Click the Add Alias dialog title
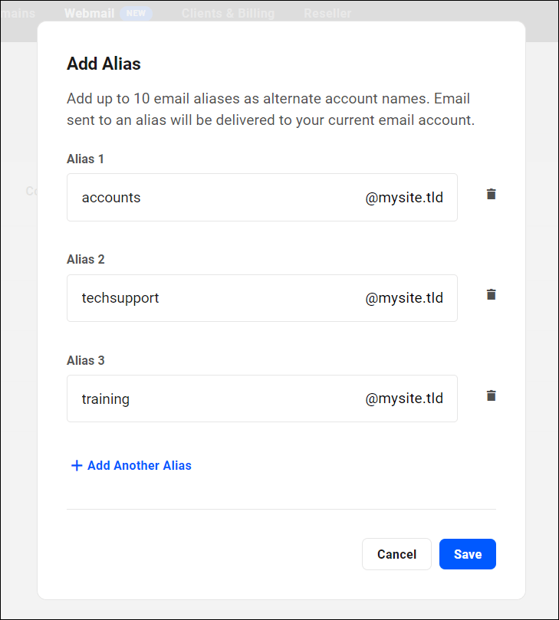This screenshot has height=620, width=559. [104, 64]
